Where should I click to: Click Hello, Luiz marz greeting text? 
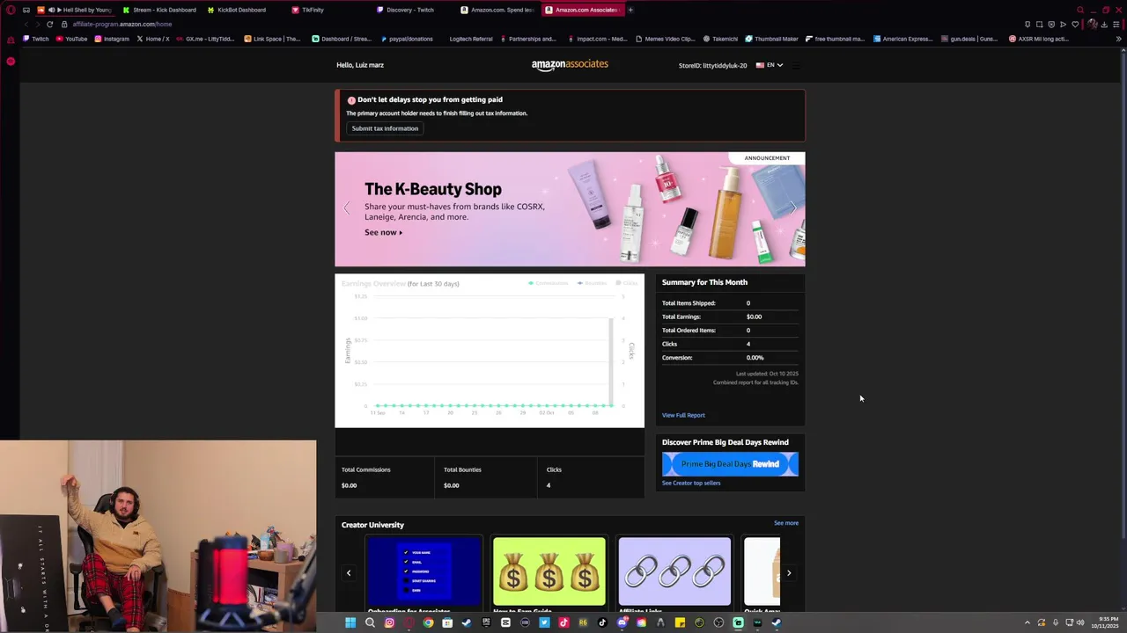(x=360, y=65)
